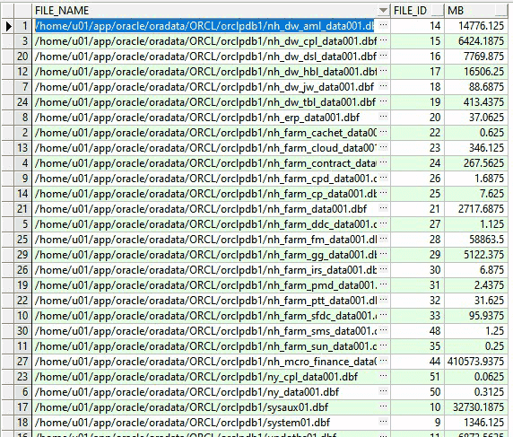The height and width of the screenshot is (437, 513).
Task: Select row header number 30
Action: (x=22, y=331)
